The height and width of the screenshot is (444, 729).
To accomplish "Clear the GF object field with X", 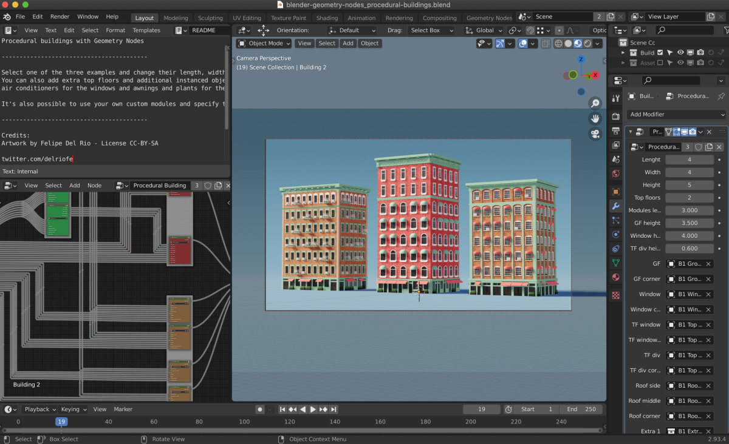I will click(x=708, y=264).
